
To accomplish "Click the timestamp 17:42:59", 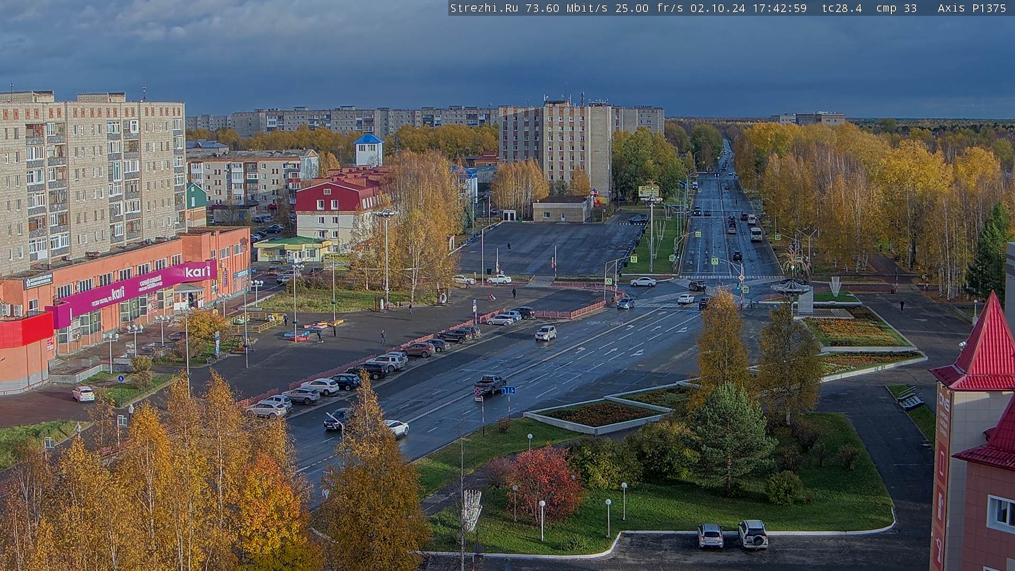I will pyautogui.click(x=779, y=8).
